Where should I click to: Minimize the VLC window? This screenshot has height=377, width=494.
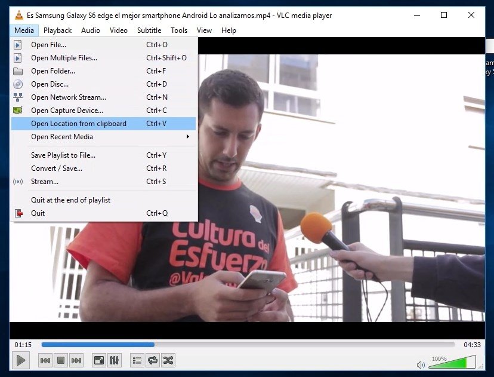(x=417, y=15)
